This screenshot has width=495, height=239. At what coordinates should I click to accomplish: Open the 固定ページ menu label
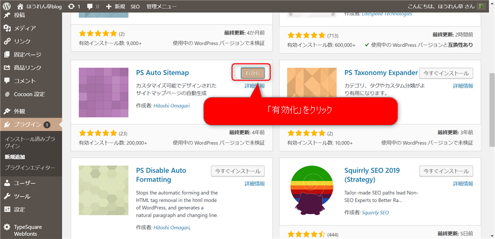[27, 55]
